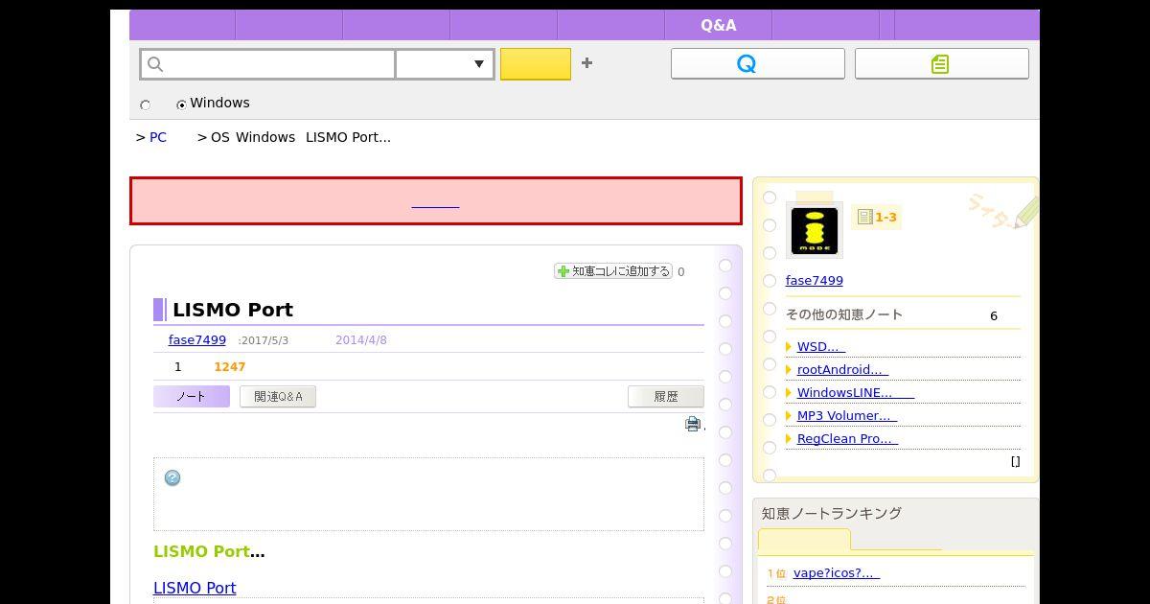Click the yellow arrow beside MP3 Volumer…
The height and width of the screenshot is (604, 1150).
tap(789, 416)
